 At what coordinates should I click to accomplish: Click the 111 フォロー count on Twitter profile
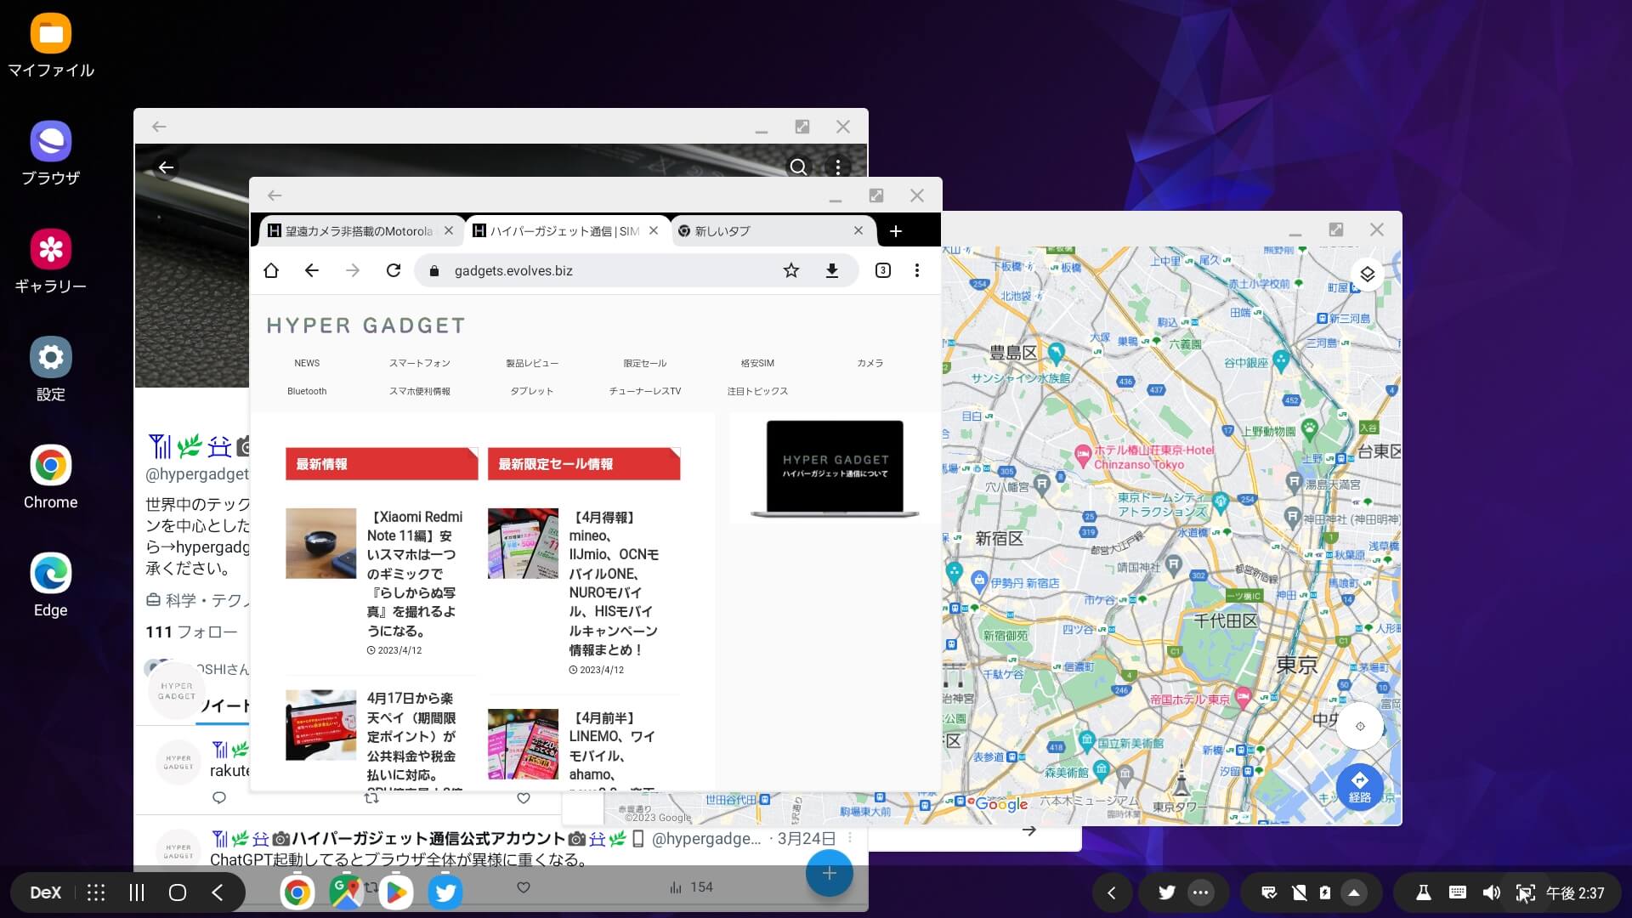coord(191,632)
